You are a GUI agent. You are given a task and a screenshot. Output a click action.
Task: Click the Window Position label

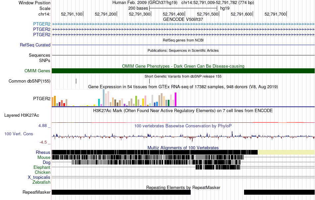34,3
